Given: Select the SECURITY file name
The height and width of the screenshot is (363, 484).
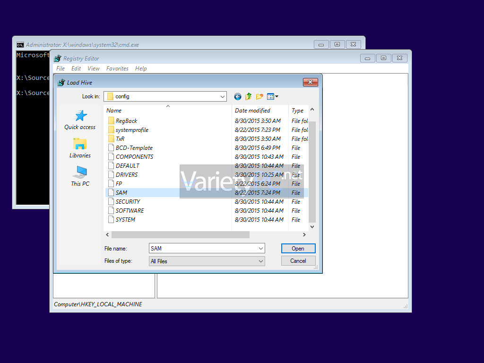Looking at the screenshot, I should (128, 201).
